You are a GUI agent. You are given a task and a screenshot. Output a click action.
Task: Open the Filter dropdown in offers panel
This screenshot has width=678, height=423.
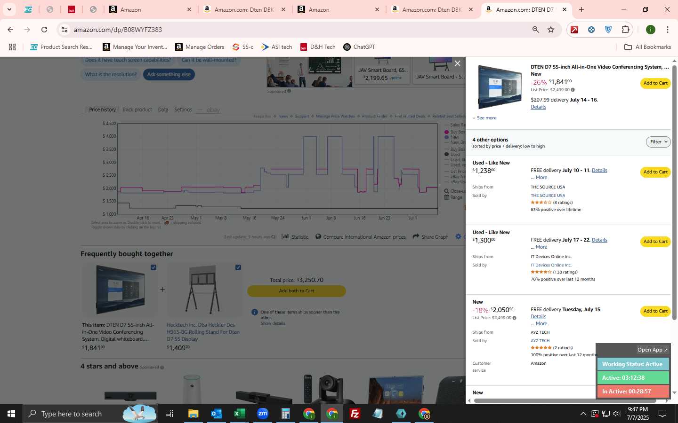[658, 142]
